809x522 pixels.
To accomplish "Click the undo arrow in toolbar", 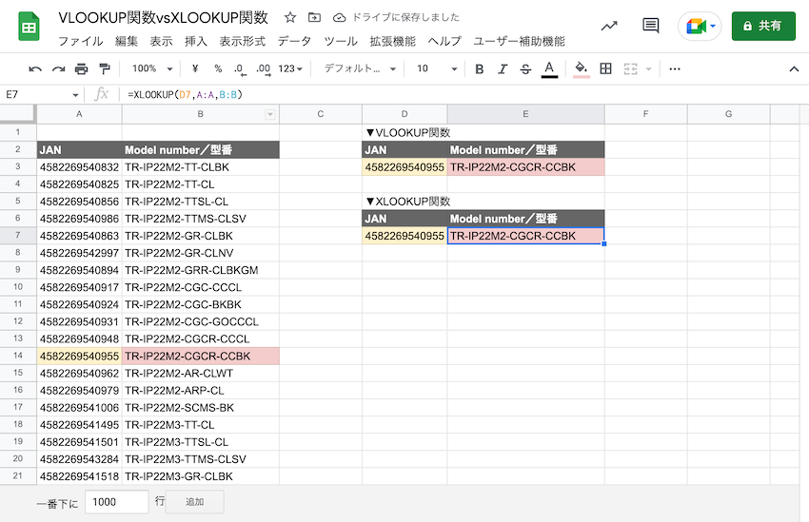I will click(x=35, y=68).
